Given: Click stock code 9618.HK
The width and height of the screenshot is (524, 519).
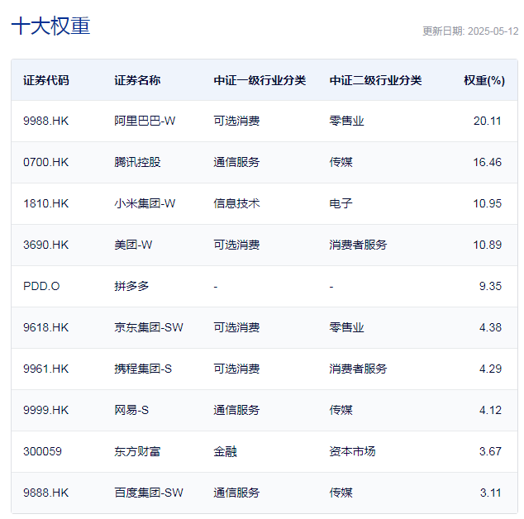Looking at the screenshot, I should coord(46,327).
